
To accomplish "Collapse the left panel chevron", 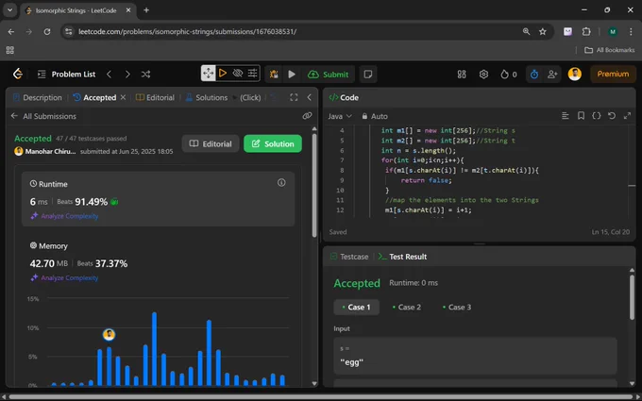I will click(309, 97).
